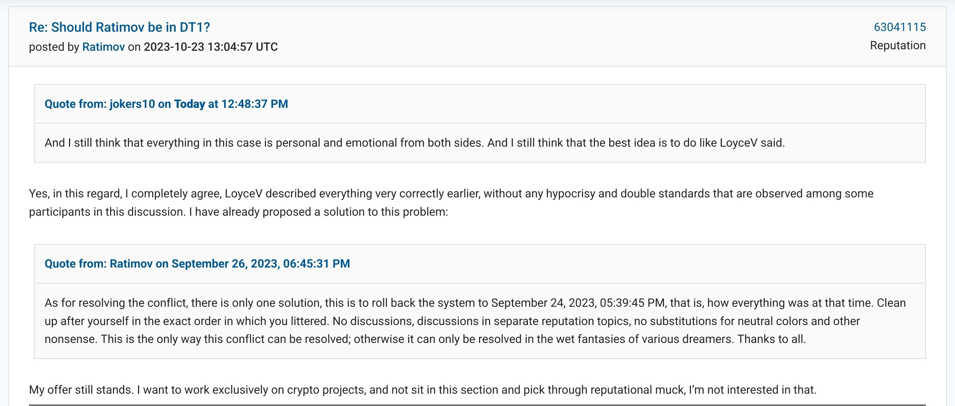Open post ID 63041115 link
Screen dimensions: 955x406
pos(900,27)
